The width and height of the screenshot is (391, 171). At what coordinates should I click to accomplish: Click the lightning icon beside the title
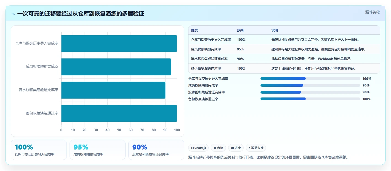(x=13, y=14)
